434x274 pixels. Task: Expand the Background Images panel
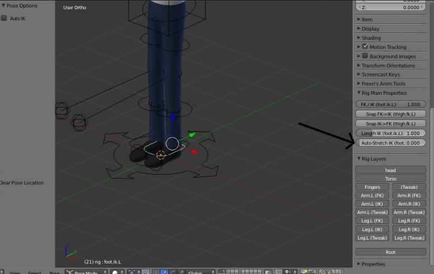tap(359, 56)
